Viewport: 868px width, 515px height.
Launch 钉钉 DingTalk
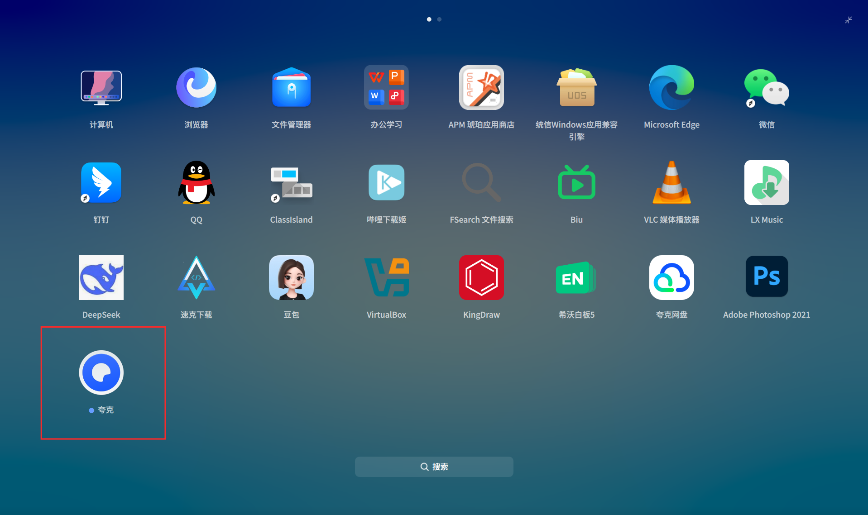(x=101, y=183)
